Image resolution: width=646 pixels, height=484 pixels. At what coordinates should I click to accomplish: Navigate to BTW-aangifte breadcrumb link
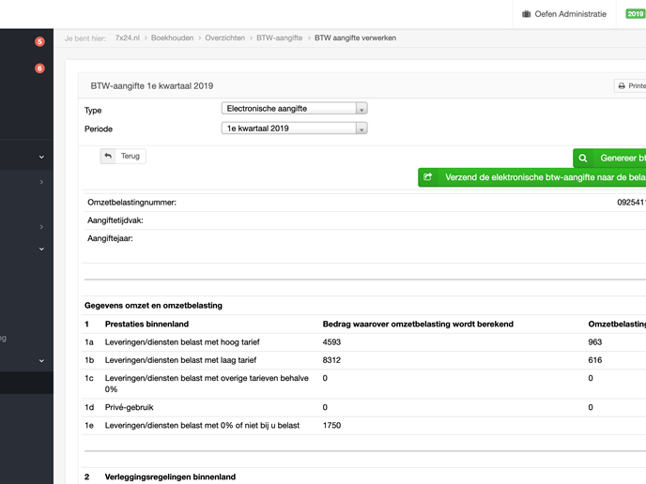click(x=279, y=38)
